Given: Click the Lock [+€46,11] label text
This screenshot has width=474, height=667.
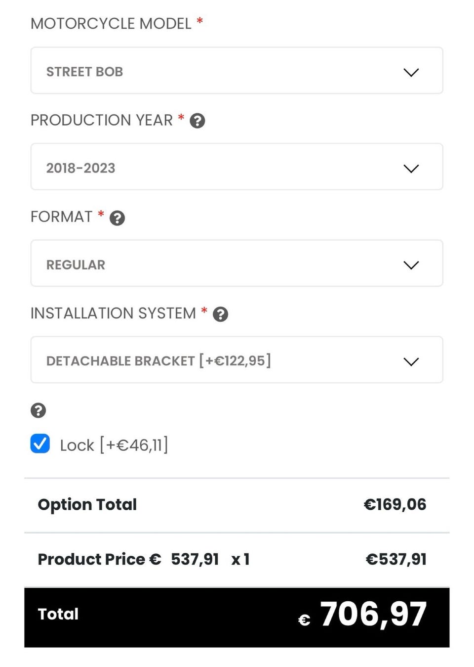Looking at the screenshot, I should pos(114,445).
